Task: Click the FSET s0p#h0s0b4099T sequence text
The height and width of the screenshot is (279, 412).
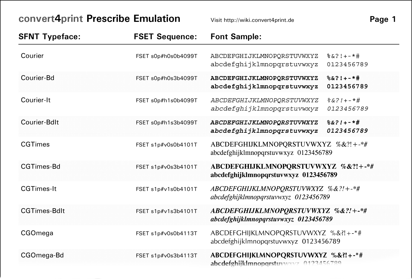Action: pyautogui.click(x=167, y=56)
